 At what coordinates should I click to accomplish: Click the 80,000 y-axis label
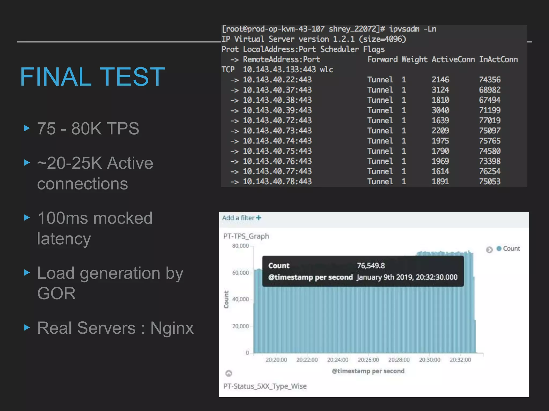(240, 246)
